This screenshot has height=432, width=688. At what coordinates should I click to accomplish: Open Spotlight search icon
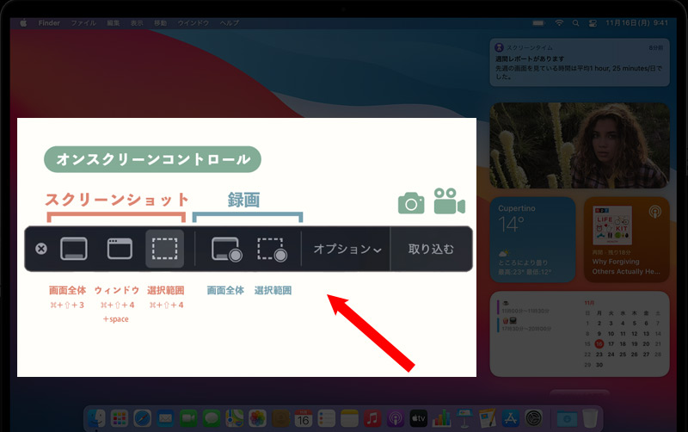pyautogui.click(x=575, y=23)
